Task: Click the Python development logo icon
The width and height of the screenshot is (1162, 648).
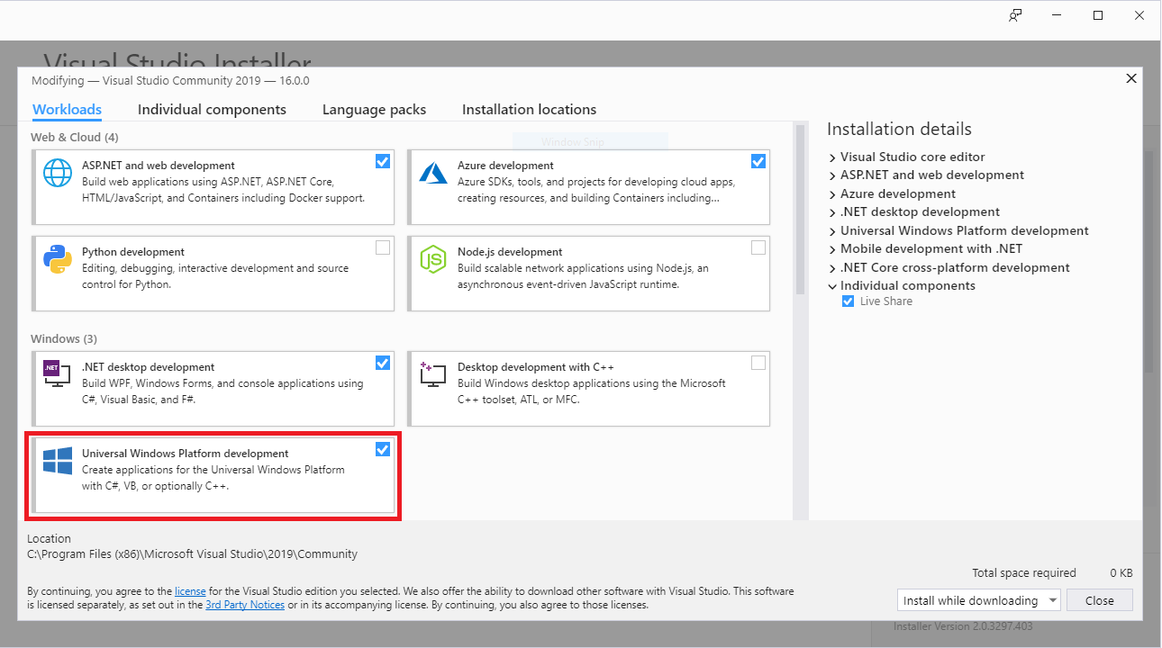Action: [58, 259]
